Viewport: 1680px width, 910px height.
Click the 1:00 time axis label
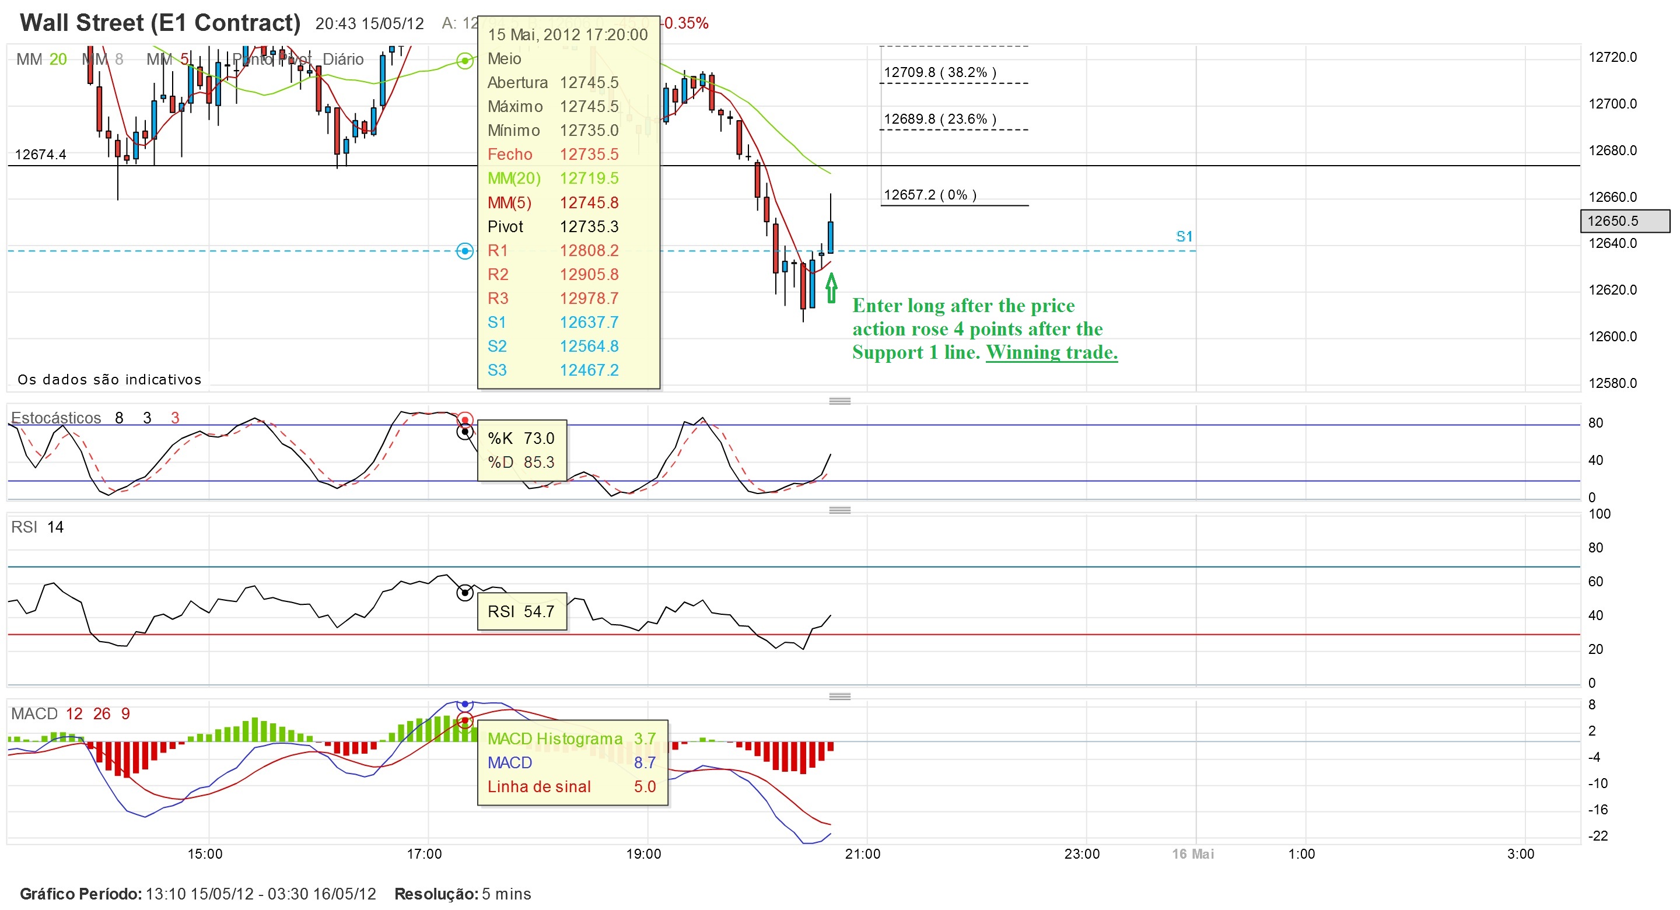[x=1302, y=854]
